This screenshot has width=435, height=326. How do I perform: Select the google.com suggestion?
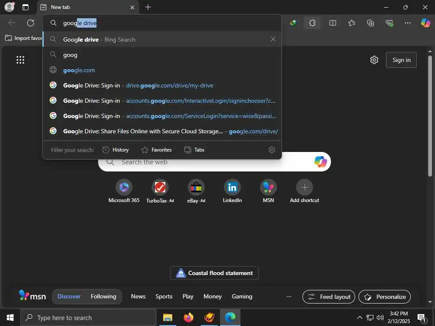tap(162, 70)
